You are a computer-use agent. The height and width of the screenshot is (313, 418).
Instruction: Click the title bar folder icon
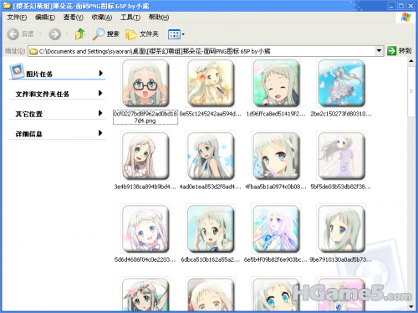[x=7, y=5]
